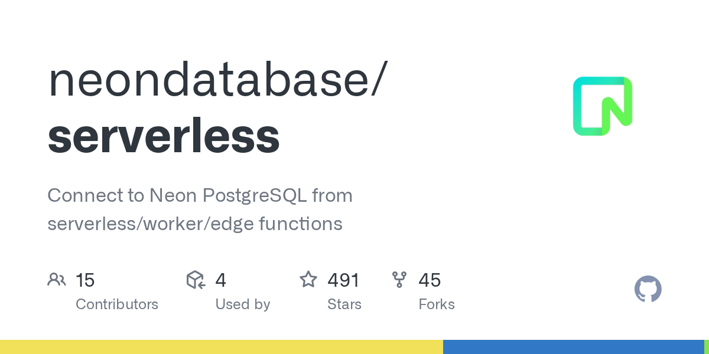Click the star count 491

coord(343,280)
